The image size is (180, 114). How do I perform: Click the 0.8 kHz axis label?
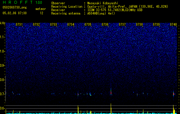tap(2, 80)
